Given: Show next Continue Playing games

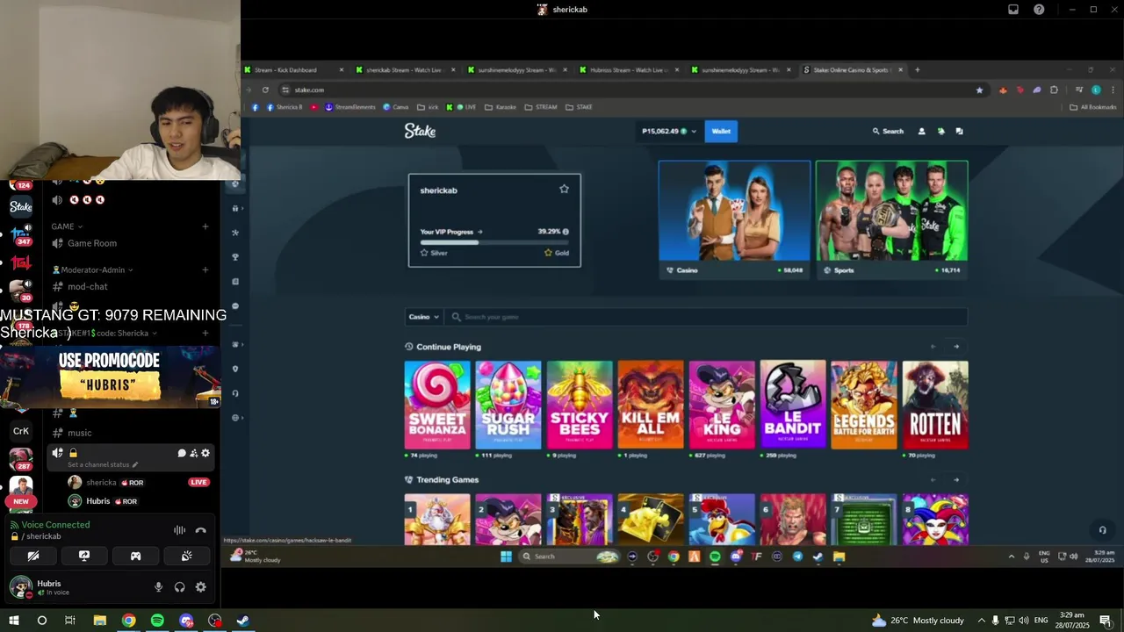Looking at the screenshot, I should click(956, 347).
